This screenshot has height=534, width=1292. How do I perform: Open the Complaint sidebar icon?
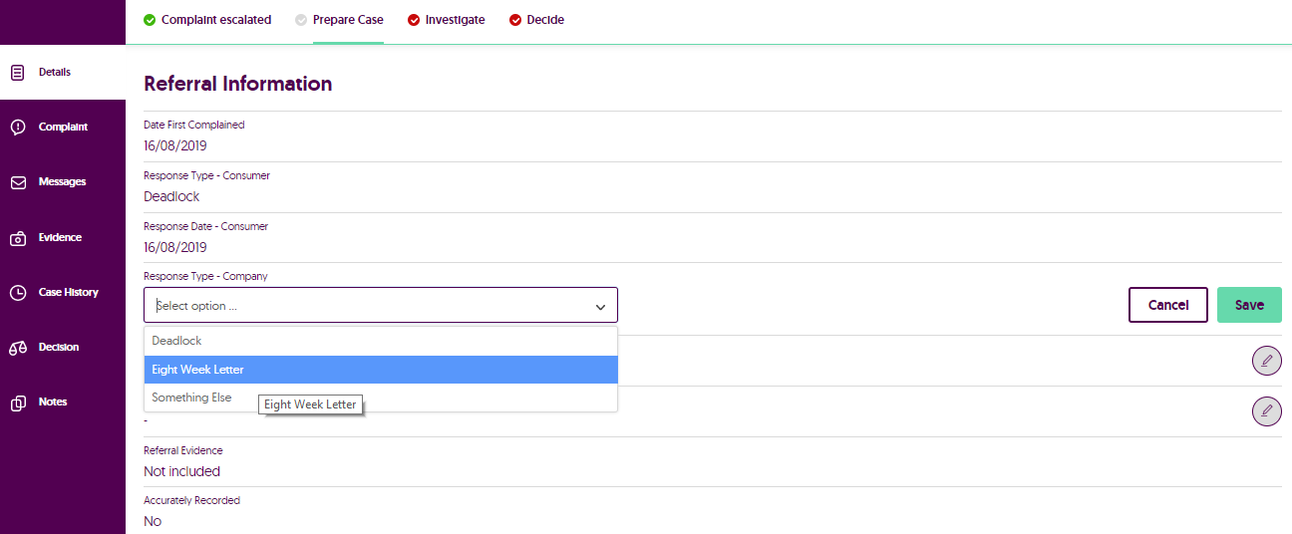pos(18,128)
